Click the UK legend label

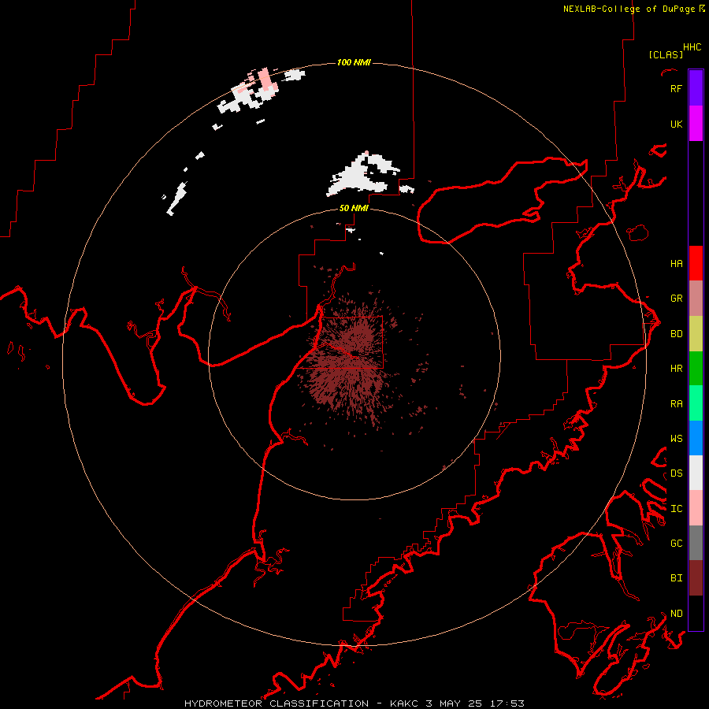click(x=676, y=124)
